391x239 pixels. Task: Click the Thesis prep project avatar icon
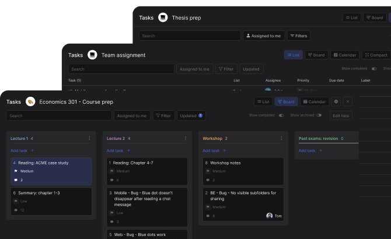pyautogui.click(x=163, y=17)
